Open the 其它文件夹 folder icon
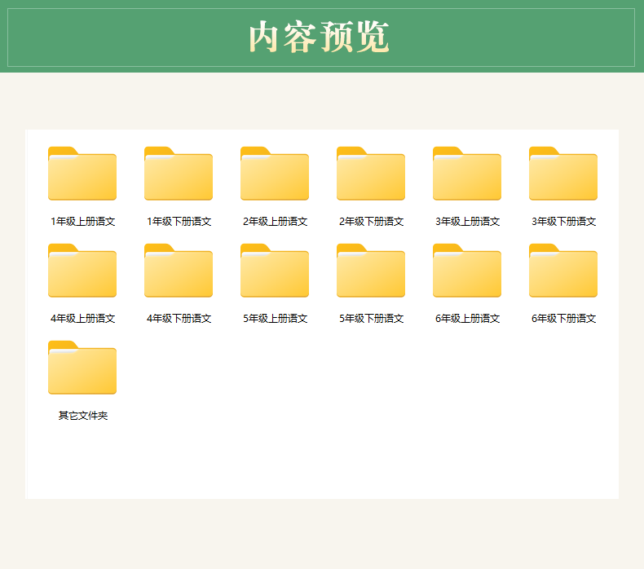The height and width of the screenshot is (569, 644). click(x=82, y=368)
